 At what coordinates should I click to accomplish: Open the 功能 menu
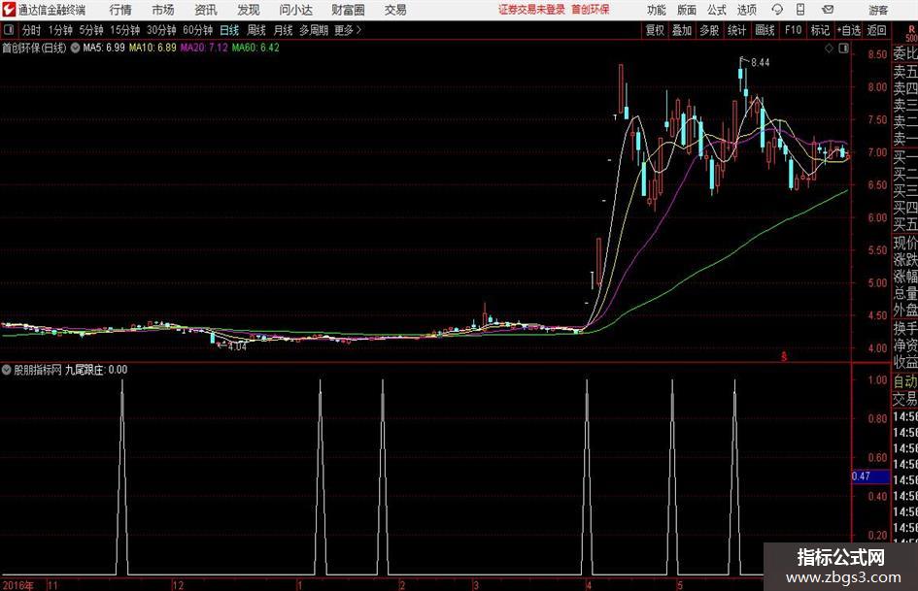coord(657,10)
